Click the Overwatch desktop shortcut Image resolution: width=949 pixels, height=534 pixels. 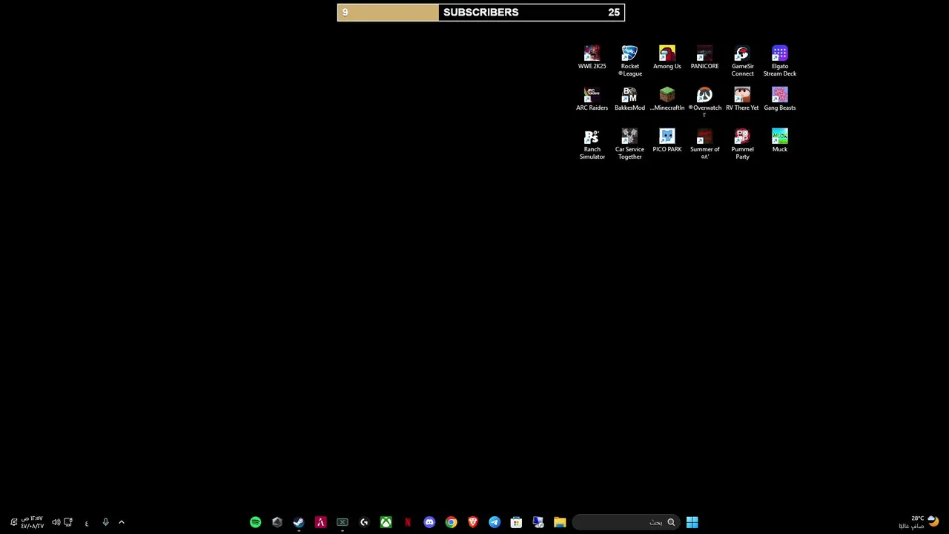coord(704,102)
